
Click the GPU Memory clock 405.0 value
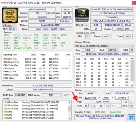pos(107,36)
